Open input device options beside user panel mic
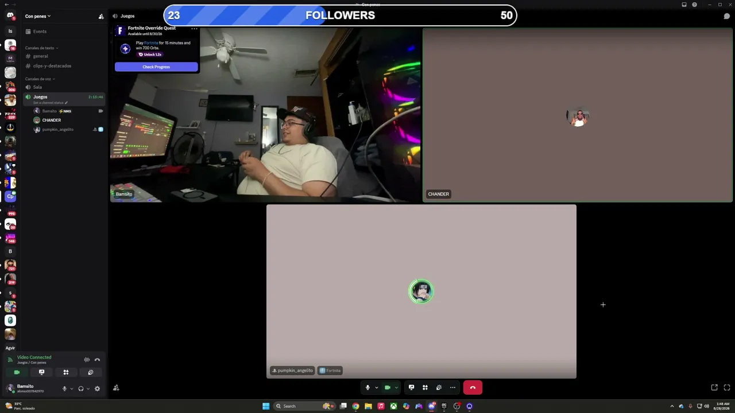Screen dimensions: 735x413 pyautogui.click(x=72, y=388)
